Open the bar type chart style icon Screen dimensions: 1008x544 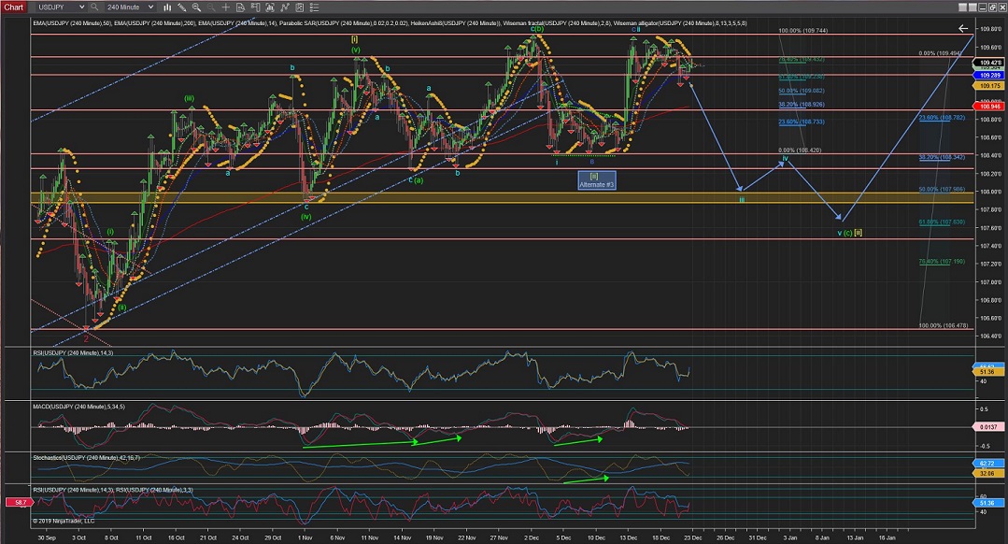167,7
